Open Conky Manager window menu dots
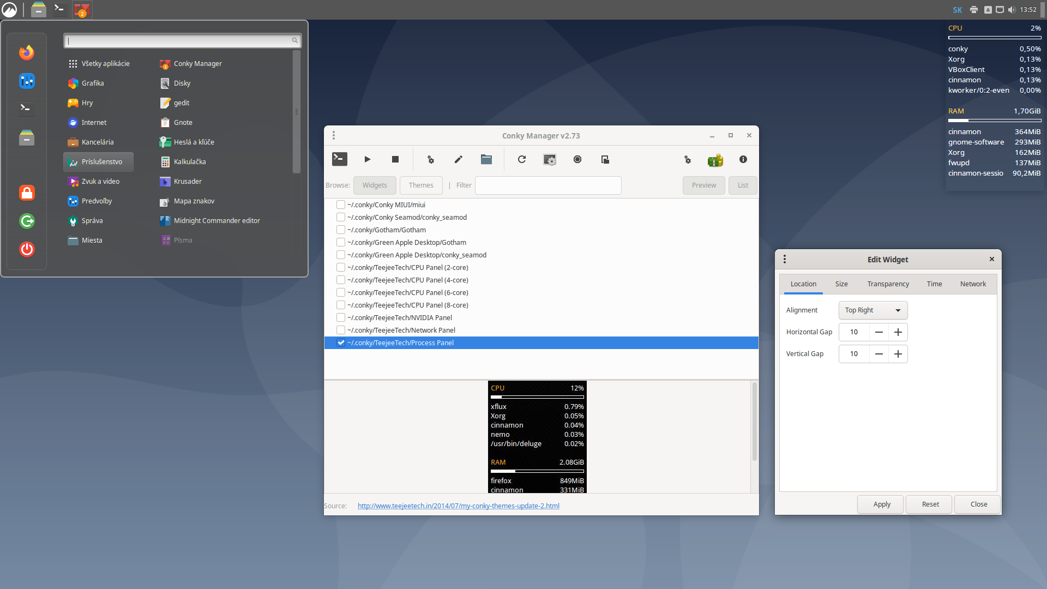Screen dimensions: 1047x589 (334, 135)
